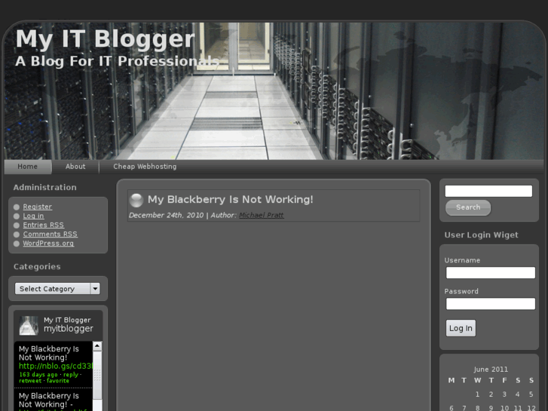Click the Search button
The image size is (548, 411).
tap(468, 207)
